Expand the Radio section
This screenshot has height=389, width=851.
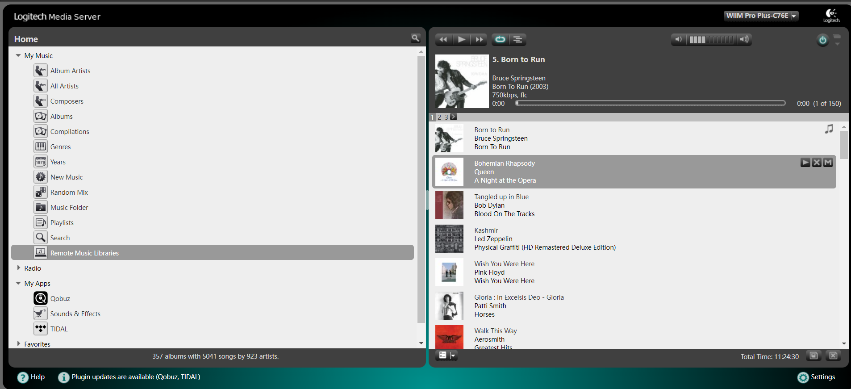(x=18, y=268)
